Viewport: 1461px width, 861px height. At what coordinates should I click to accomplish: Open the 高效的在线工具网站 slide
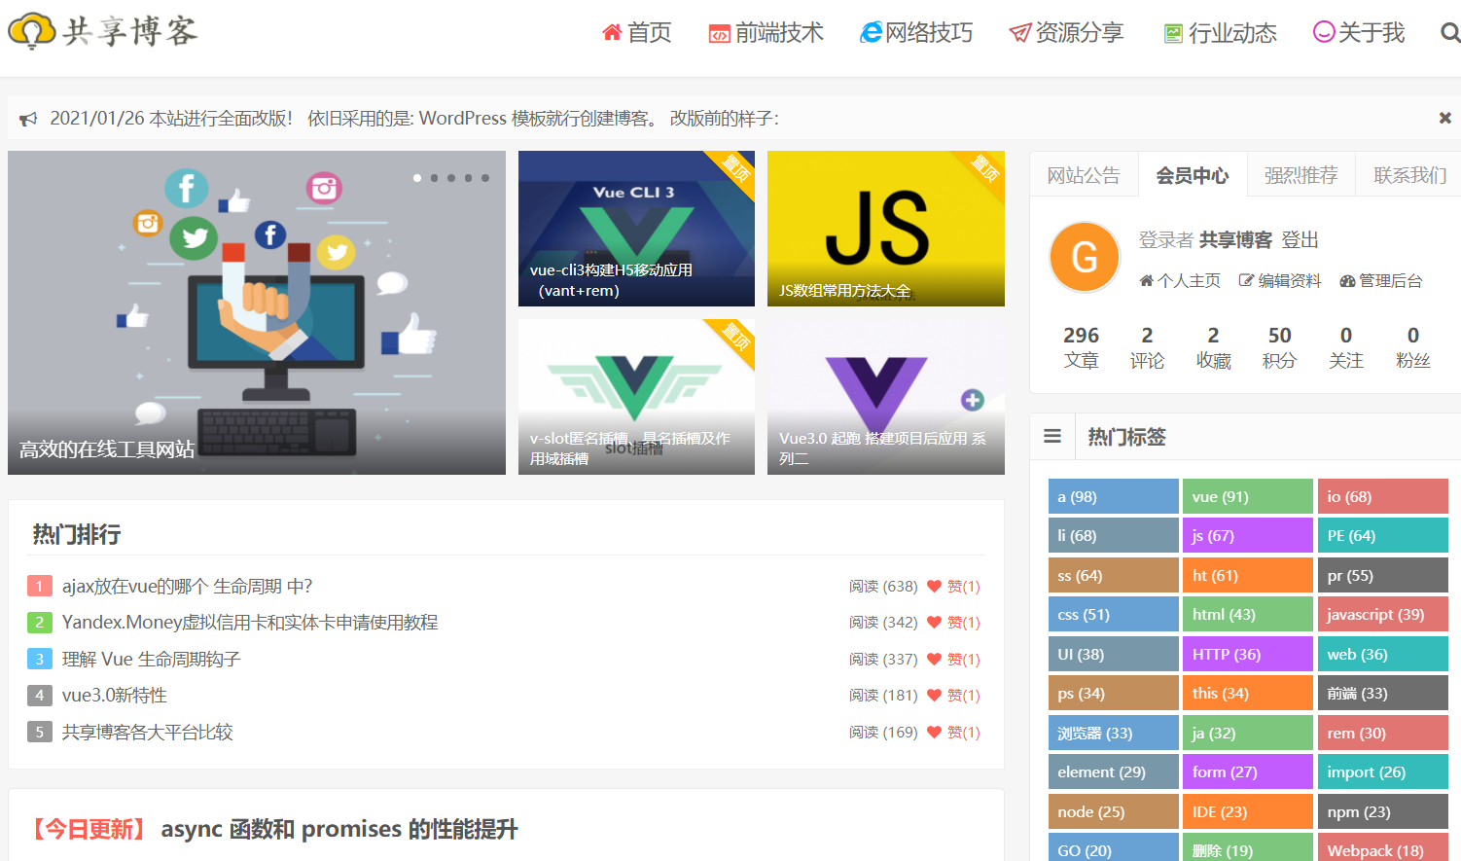[257, 312]
